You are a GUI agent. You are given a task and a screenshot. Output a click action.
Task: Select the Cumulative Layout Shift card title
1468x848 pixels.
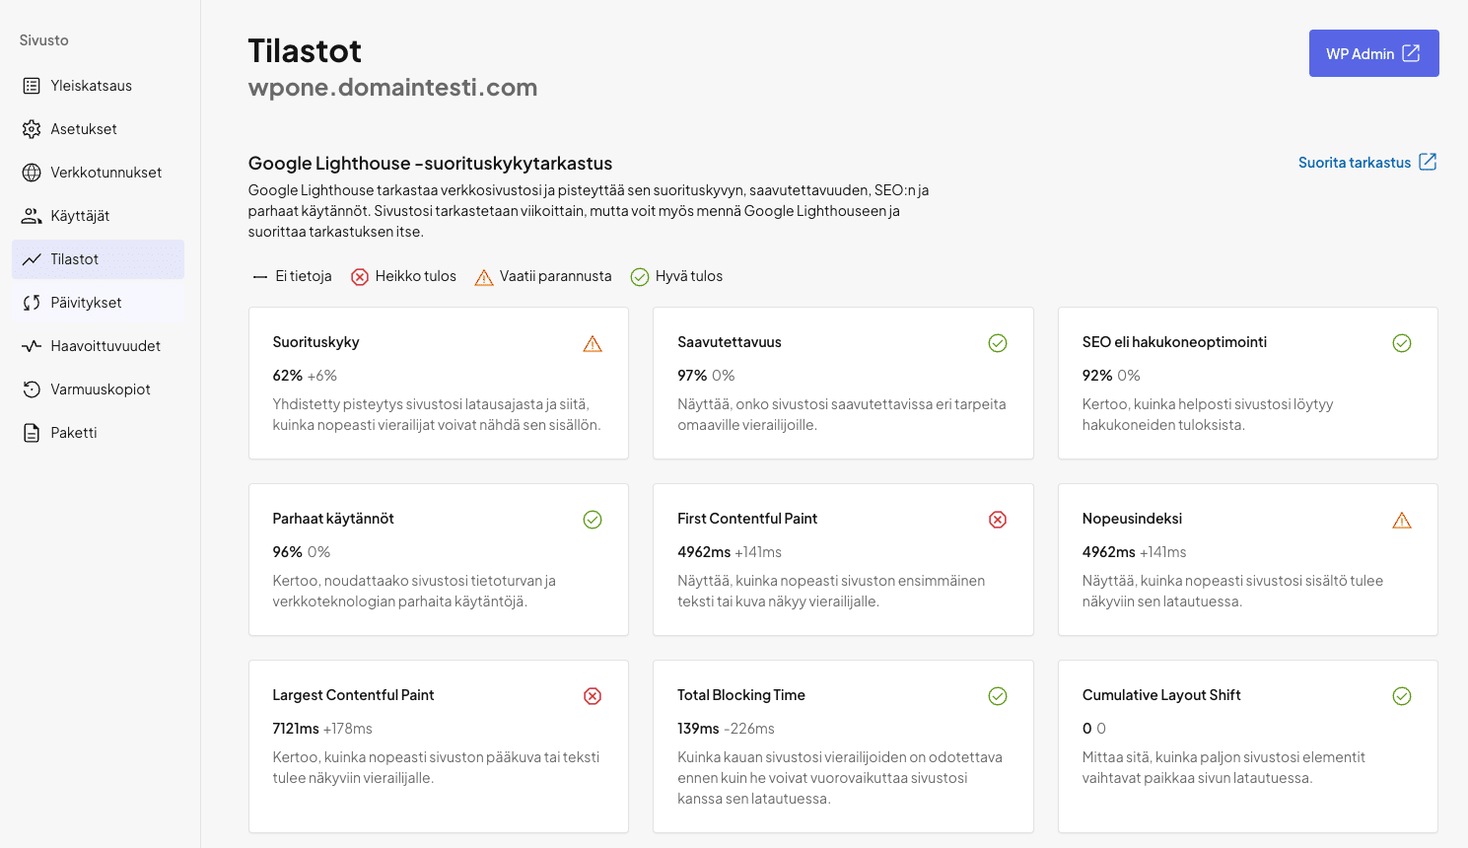point(1161,695)
